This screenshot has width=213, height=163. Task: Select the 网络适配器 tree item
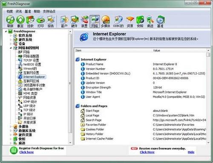point(31,56)
